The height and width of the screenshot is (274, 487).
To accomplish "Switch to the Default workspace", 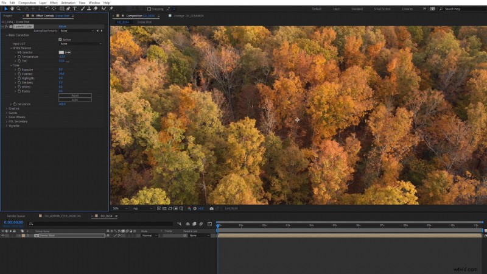I will [317, 9].
